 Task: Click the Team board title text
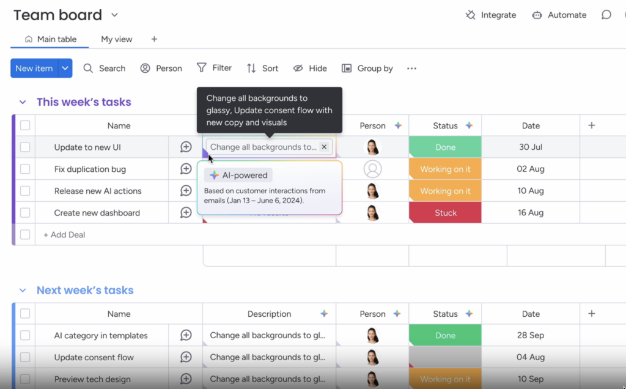tap(58, 15)
